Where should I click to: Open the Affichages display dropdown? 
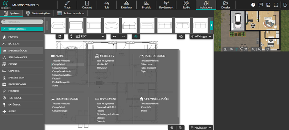[x=201, y=37]
